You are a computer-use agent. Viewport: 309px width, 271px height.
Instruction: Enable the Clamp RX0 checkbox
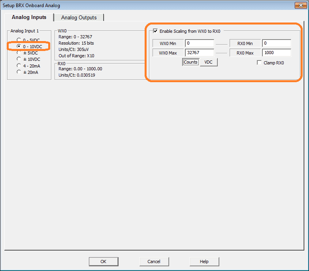[x=259, y=63]
